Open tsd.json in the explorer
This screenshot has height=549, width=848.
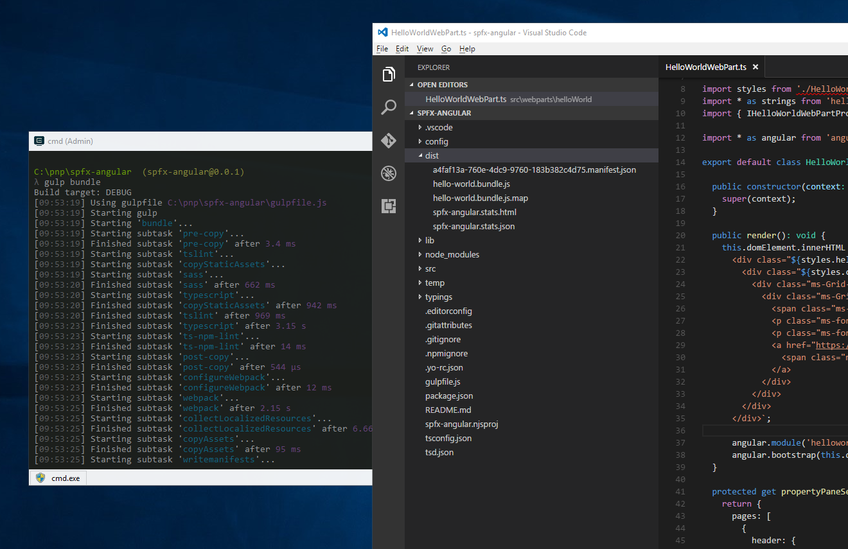point(439,452)
